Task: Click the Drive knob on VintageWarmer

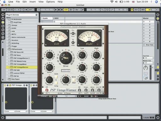Action: coord(66,58)
